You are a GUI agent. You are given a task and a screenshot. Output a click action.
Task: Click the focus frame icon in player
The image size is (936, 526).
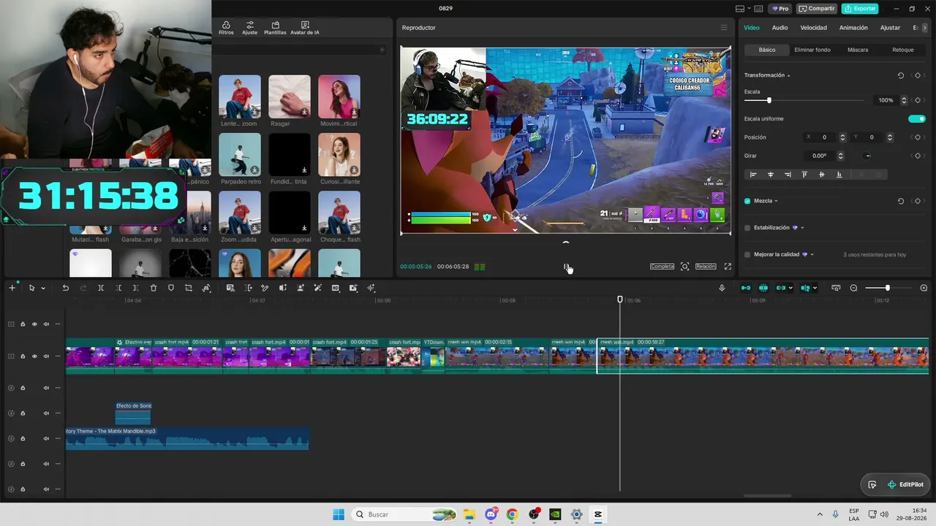tap(684, 267)
